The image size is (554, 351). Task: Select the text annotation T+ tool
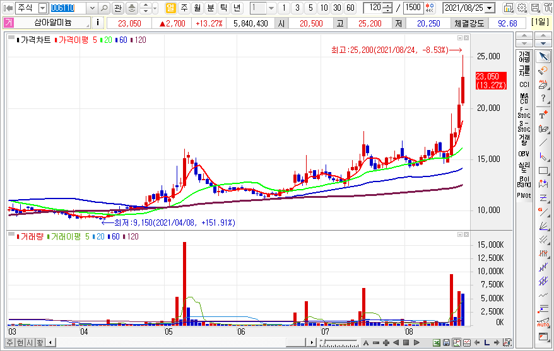pyautogui.click(x=543, y=114)
